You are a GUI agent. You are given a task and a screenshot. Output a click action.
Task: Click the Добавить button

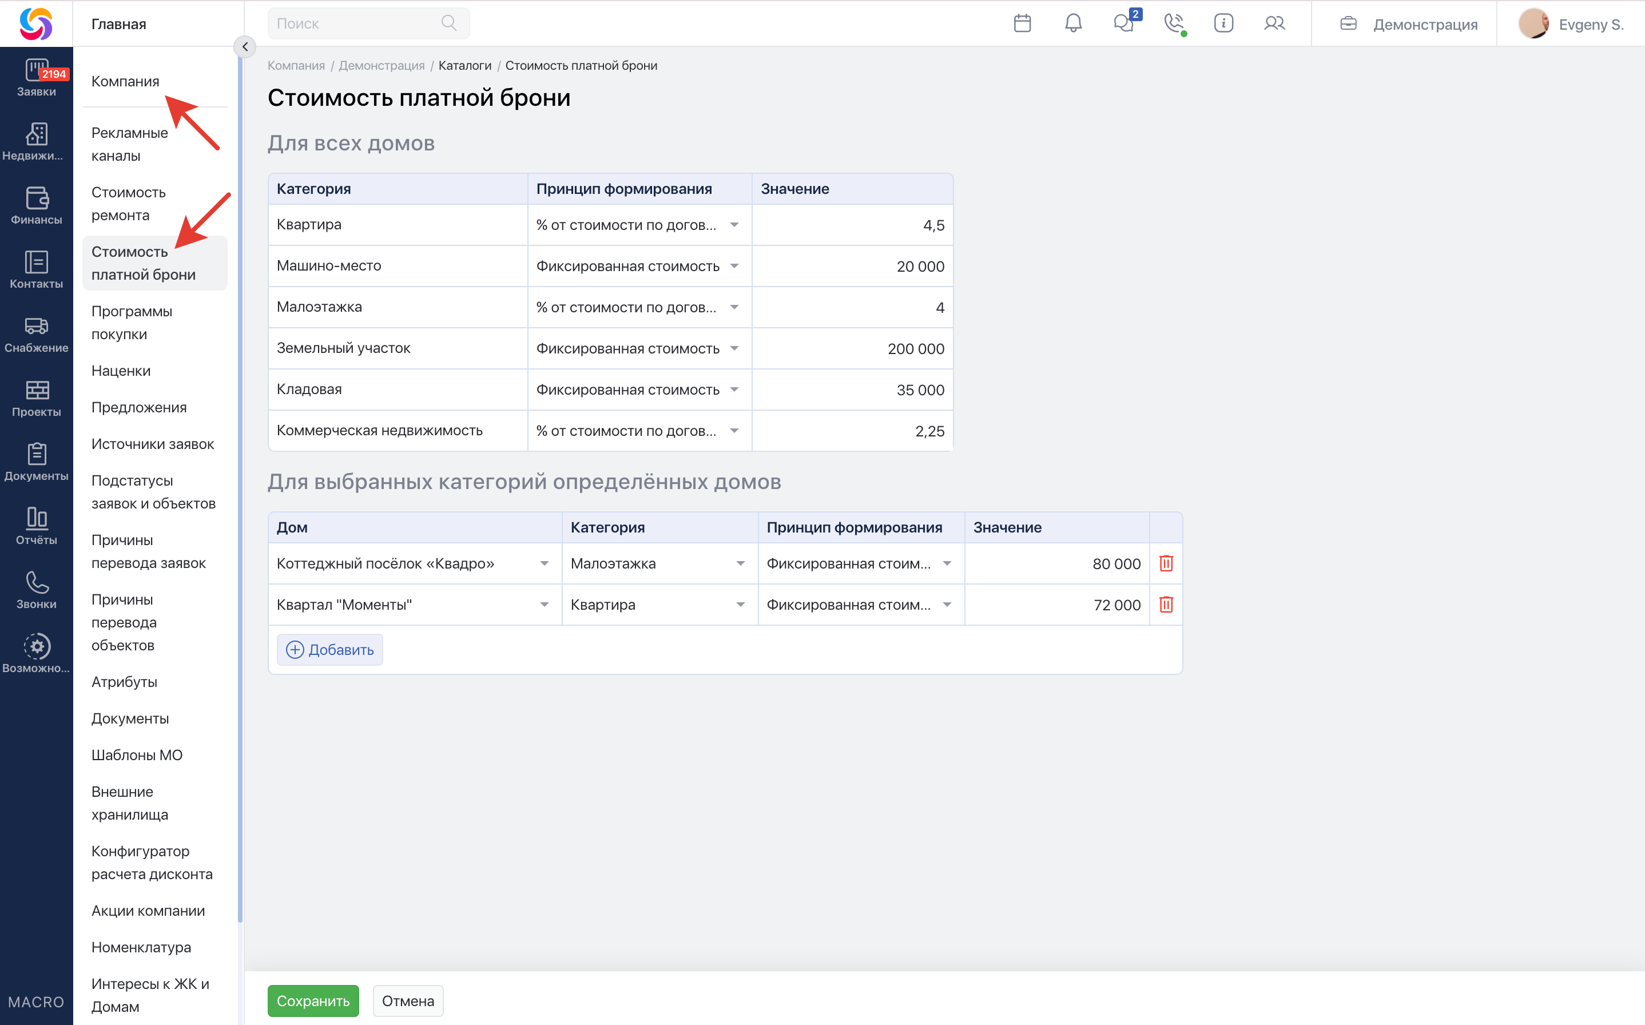pos(329,649)
